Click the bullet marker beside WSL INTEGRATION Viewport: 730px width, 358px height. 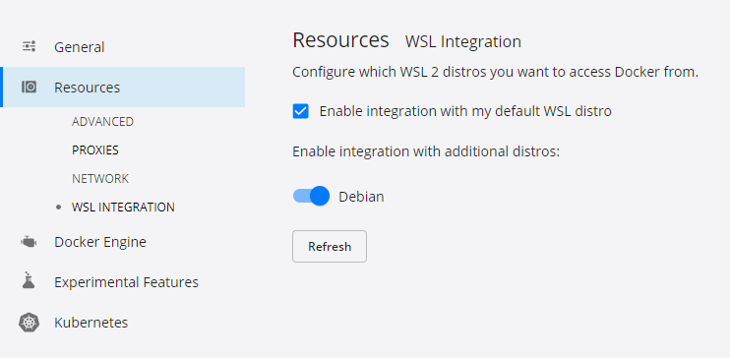point(58,208)
